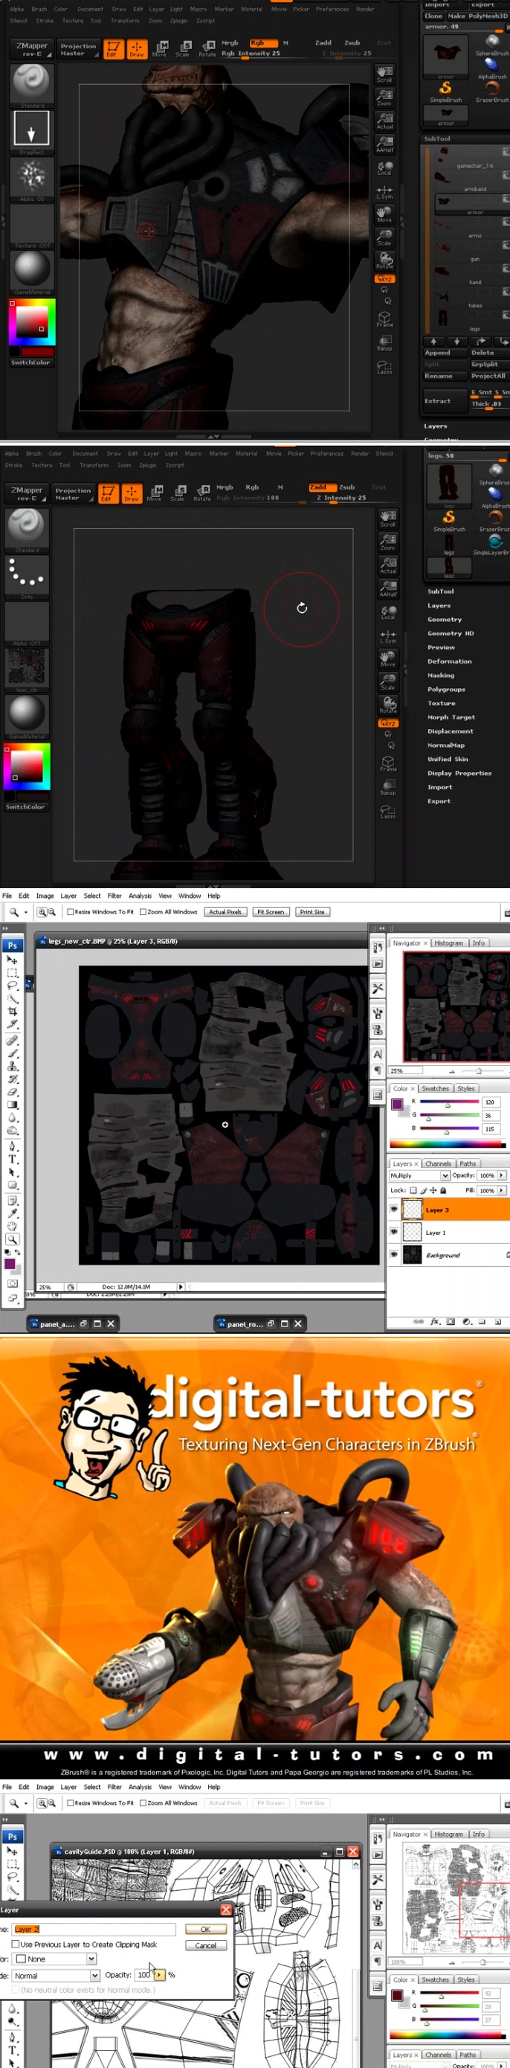
Task: Open Opacity arrow in the New Layer dialog
Action: coord(159,1975)
